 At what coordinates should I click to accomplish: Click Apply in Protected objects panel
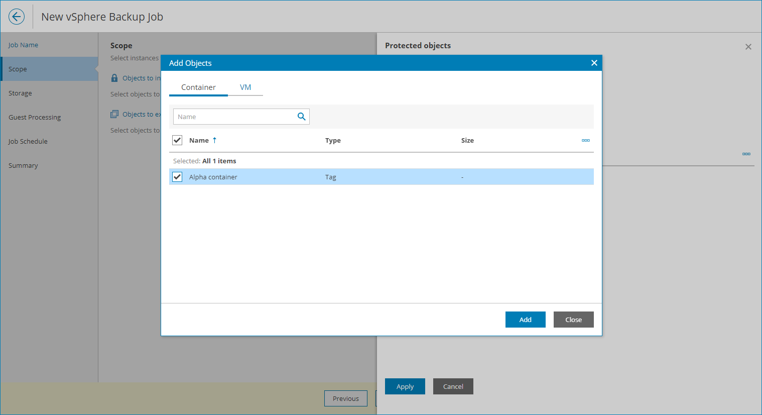click(405, 386)
